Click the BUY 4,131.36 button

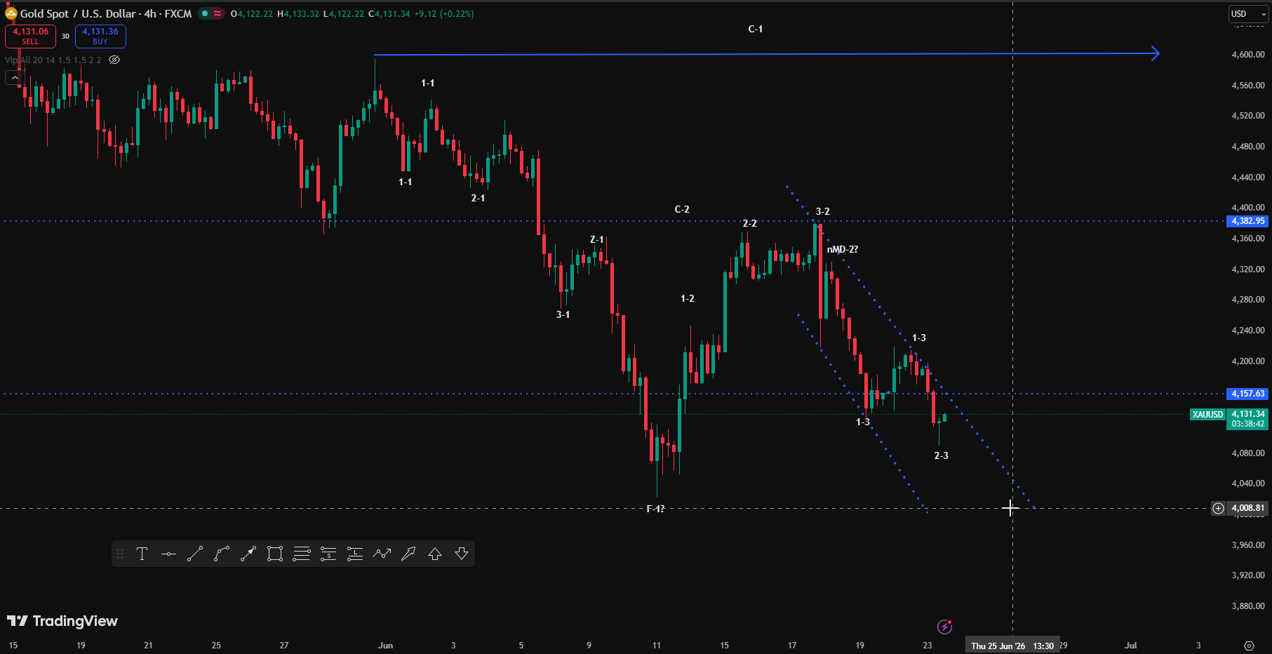pyautogui.click(x=100, y=36)
